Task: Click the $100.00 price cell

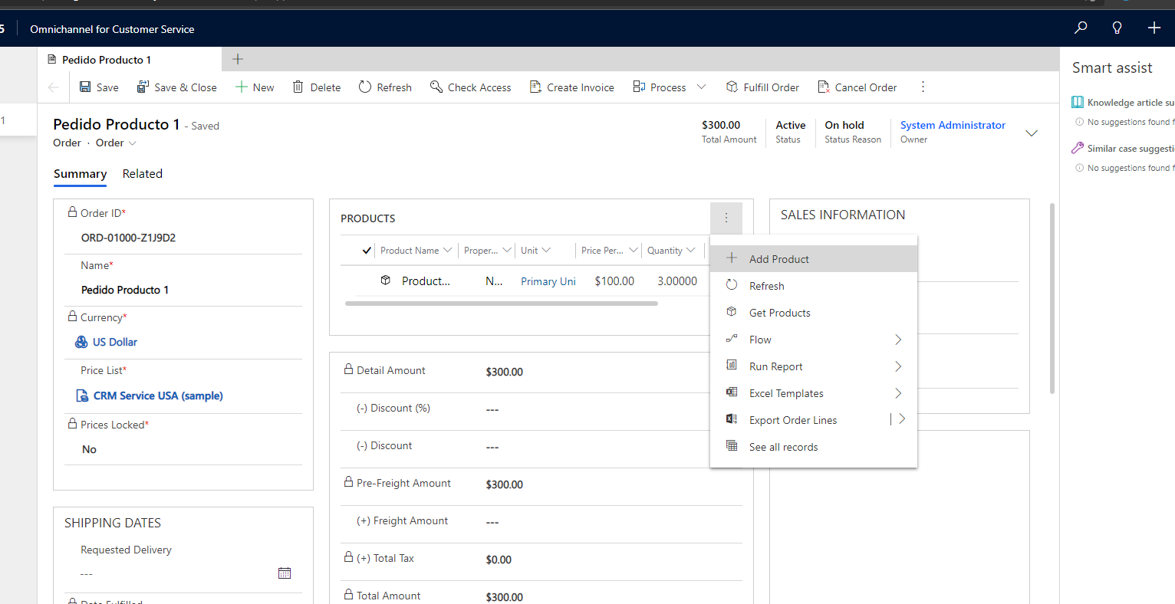Action: pos(614,281)
